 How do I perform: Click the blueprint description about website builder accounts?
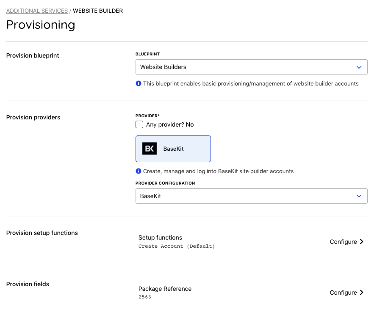(251, 84)
